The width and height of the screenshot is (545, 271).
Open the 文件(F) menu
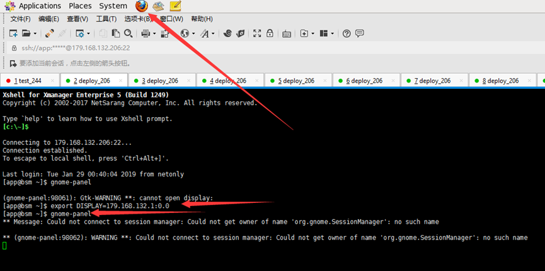pyautogui.click(x=20, y=19)
